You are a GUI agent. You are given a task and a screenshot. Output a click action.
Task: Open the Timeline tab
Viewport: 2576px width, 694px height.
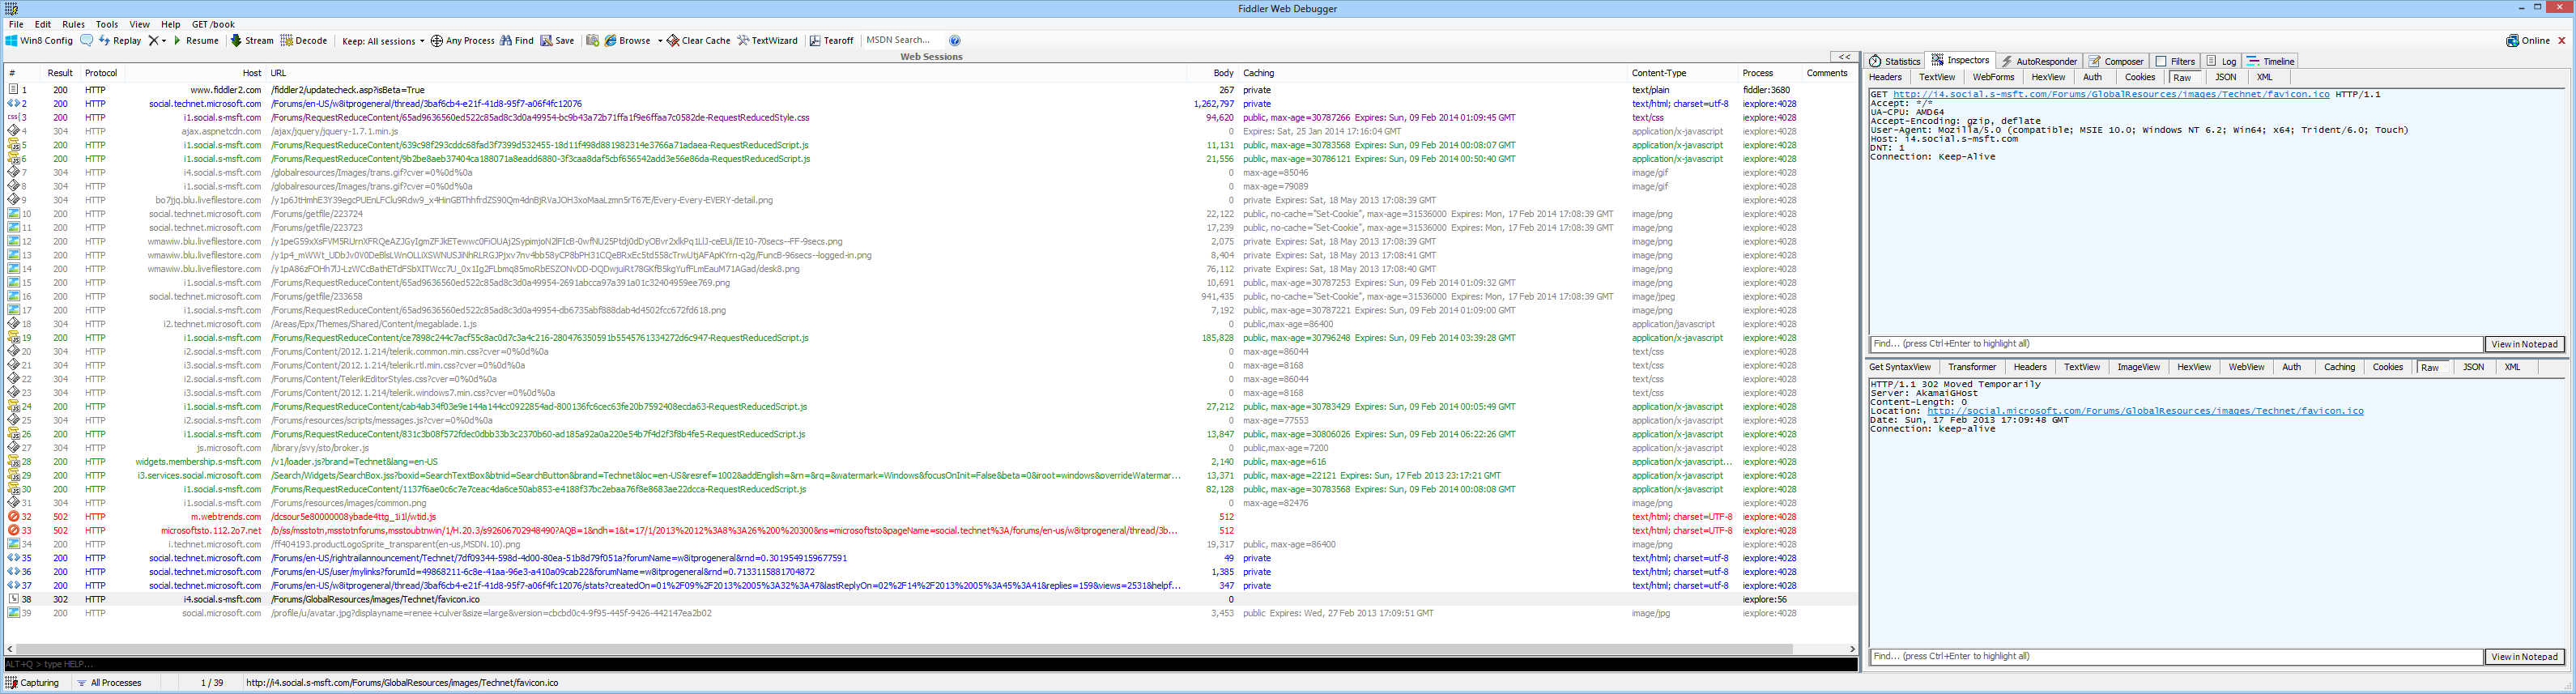coord(2271,61)
